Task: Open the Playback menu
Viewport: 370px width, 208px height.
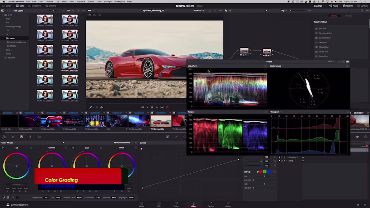Action: click(81, 2)
